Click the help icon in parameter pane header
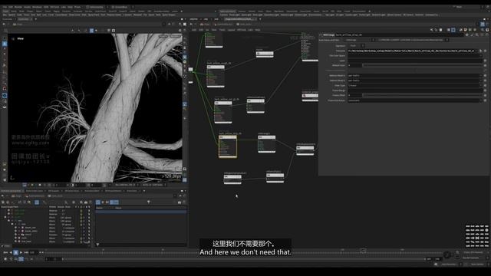 click(x=487, y=34)
